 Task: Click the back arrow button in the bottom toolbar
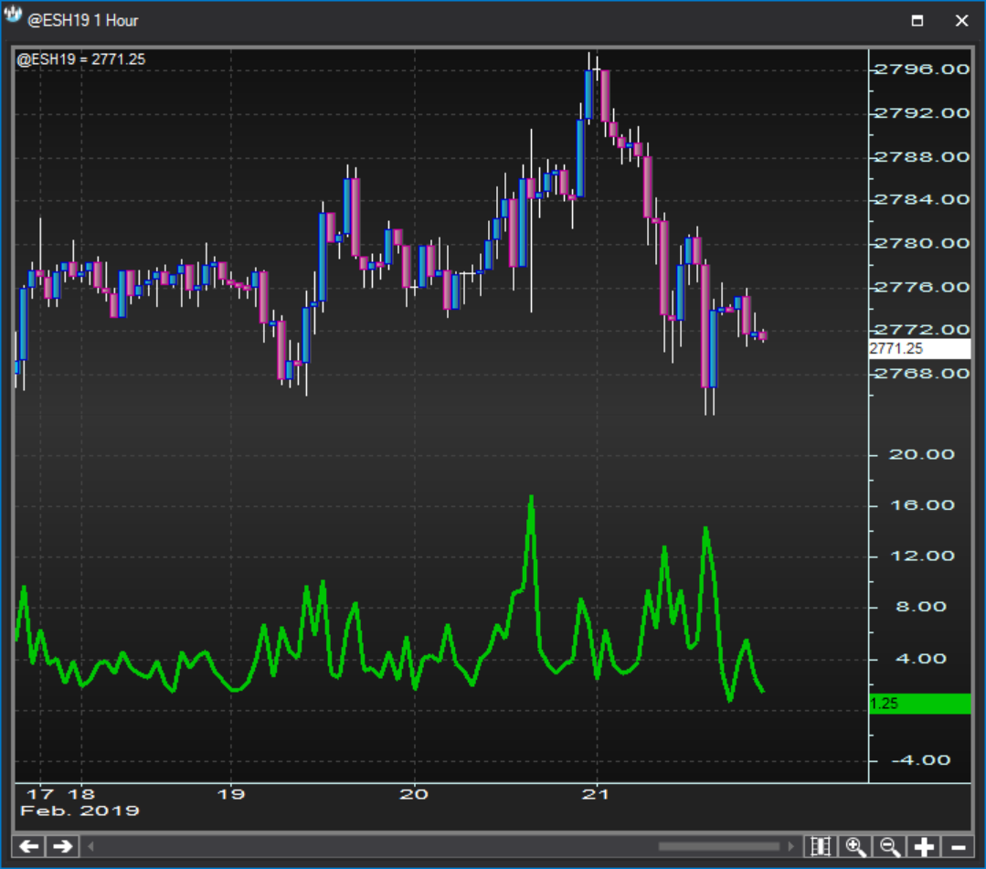click(29, 846)
